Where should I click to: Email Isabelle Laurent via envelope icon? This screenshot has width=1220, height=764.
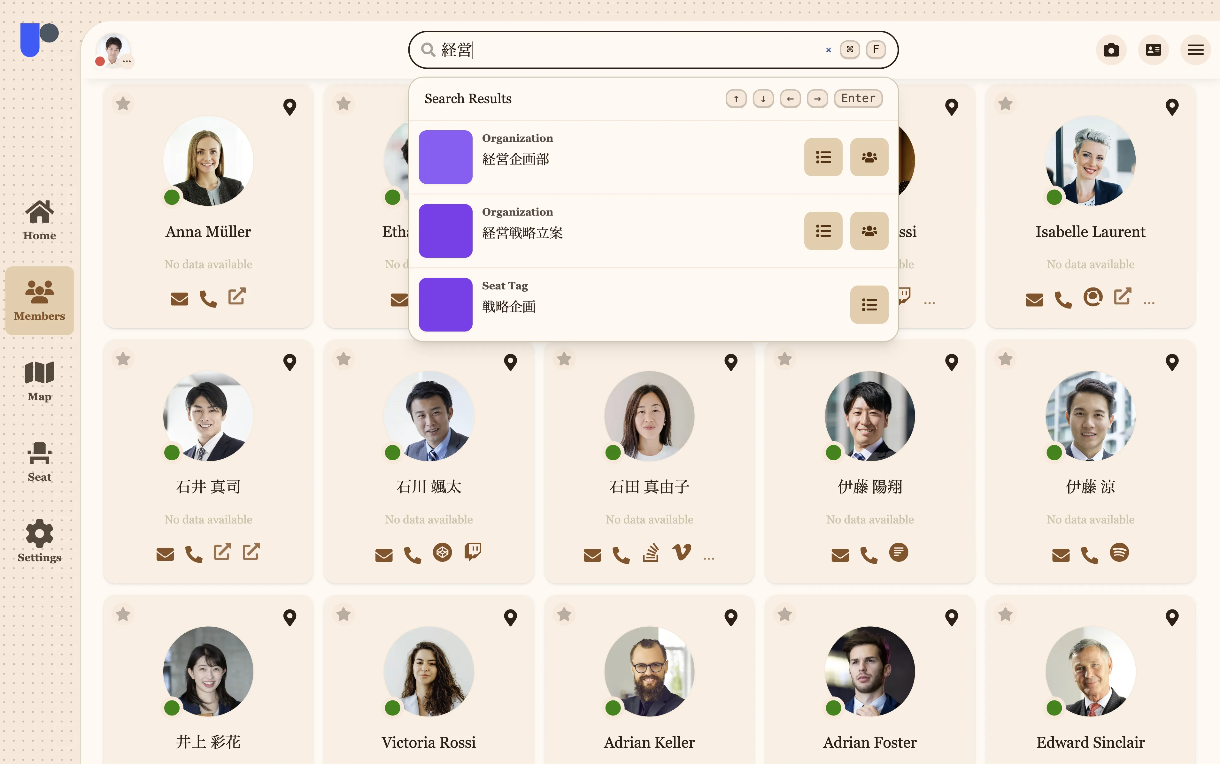click(x=1035, y=300)
